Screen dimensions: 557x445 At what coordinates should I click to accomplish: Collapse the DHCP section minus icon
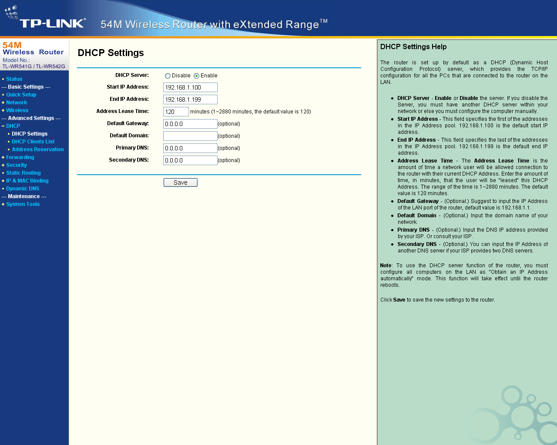pyautogui.click(x=3, y=126)
